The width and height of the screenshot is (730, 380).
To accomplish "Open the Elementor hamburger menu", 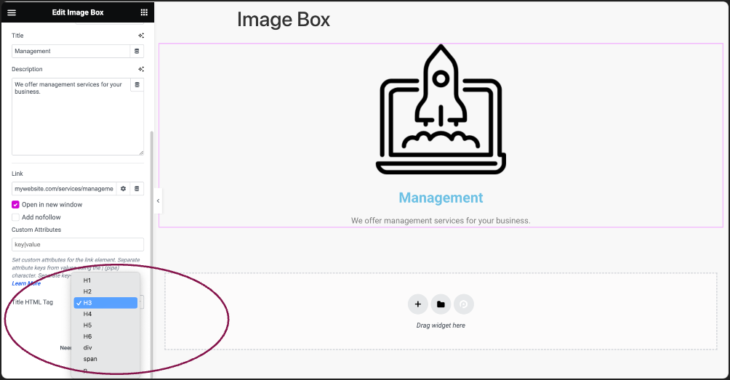I will click(12, 12).
